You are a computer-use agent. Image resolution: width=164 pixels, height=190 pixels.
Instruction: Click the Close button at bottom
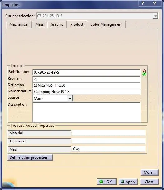click(x=149, y=182)
